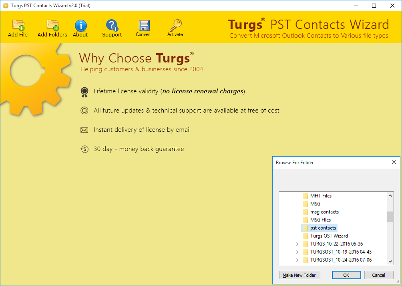
Task: Expand the TURGSOST_10-24-2016 07-06 folder
Action: tap(297, 260)
